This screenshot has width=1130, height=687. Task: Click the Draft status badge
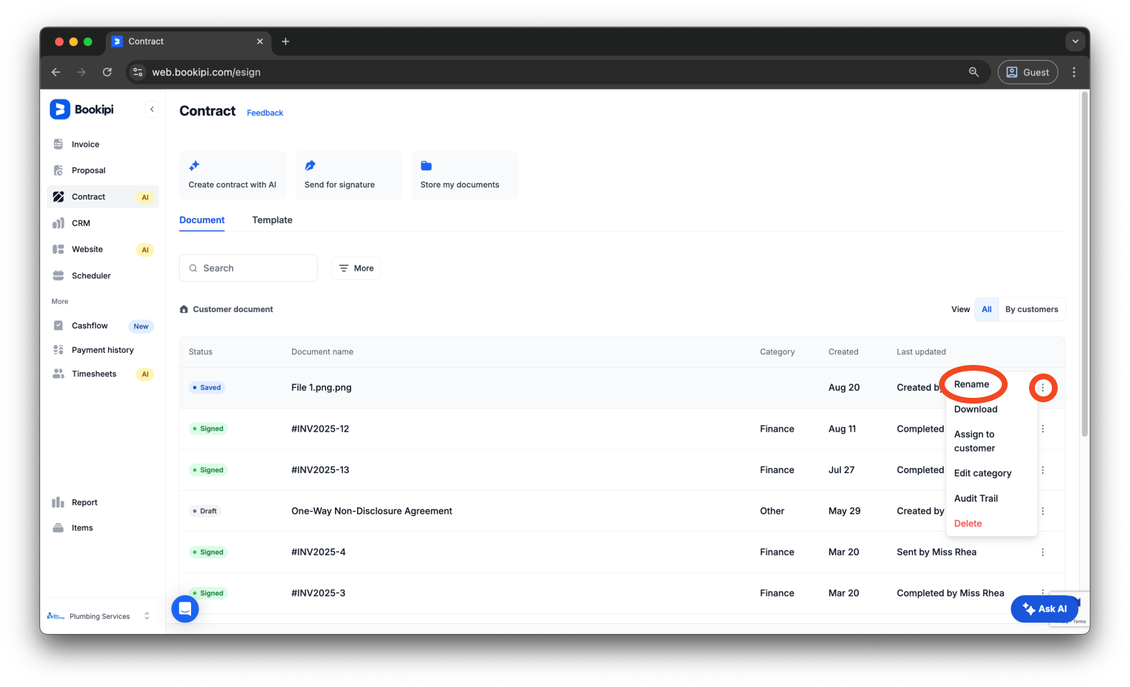pyautogui.click(x=205, y=511)
